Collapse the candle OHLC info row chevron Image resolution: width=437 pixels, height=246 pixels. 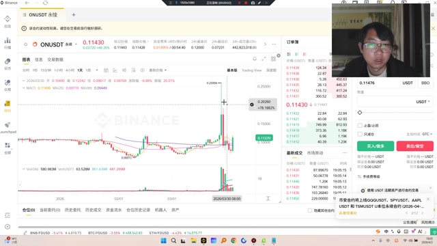tap(24, 81)
